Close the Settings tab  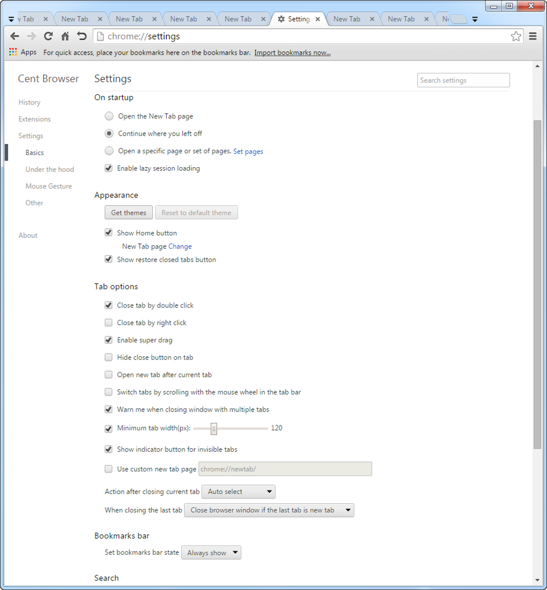pos(317,19)
